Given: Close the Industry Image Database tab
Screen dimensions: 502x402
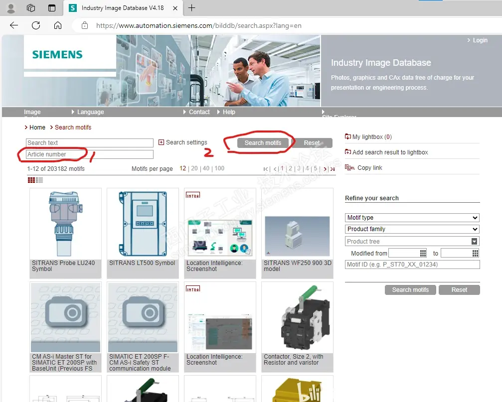Looking at the screenshot, I should pos(175,8).
